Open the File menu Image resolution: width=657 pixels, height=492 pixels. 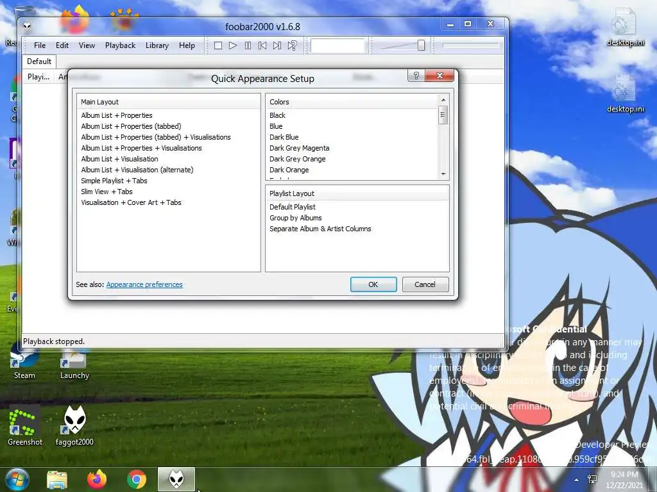coord(40,45)
